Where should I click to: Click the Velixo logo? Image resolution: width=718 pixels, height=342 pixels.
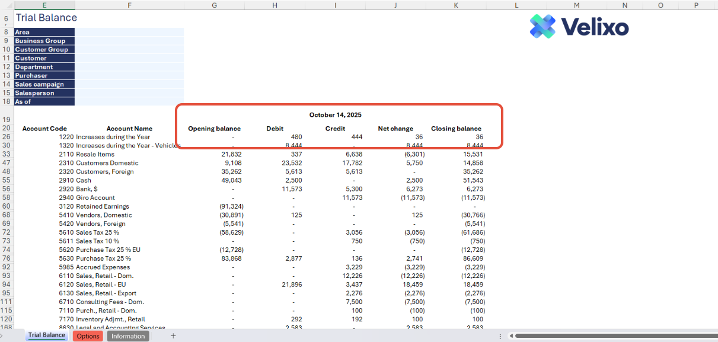click(x=579, y=26)
